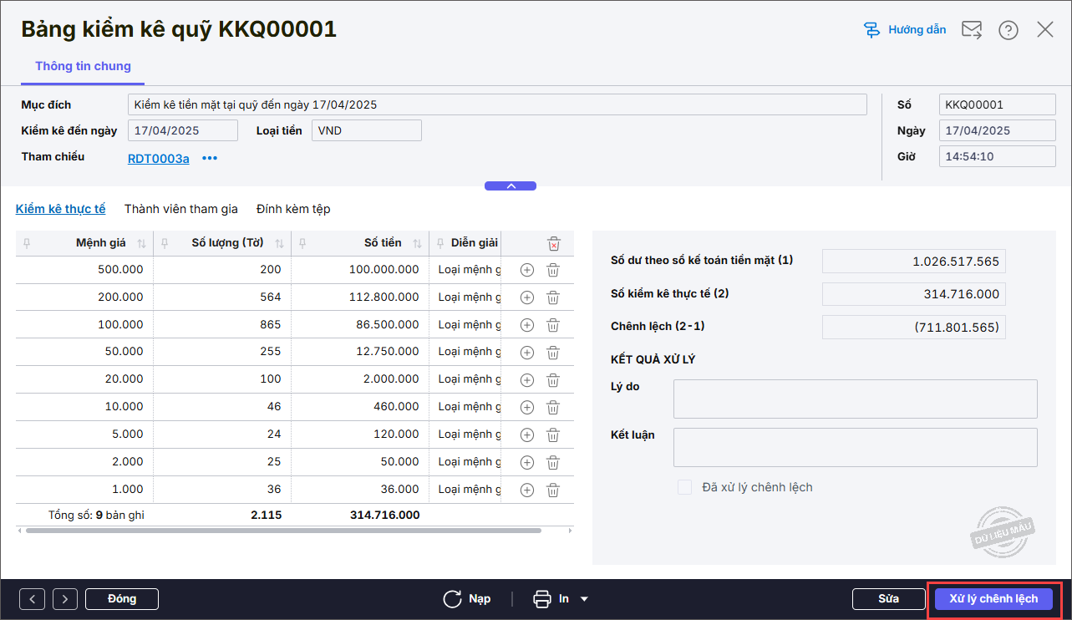
Task: Sort by the Số tiền column arrows
Action: tap(417, 243)
